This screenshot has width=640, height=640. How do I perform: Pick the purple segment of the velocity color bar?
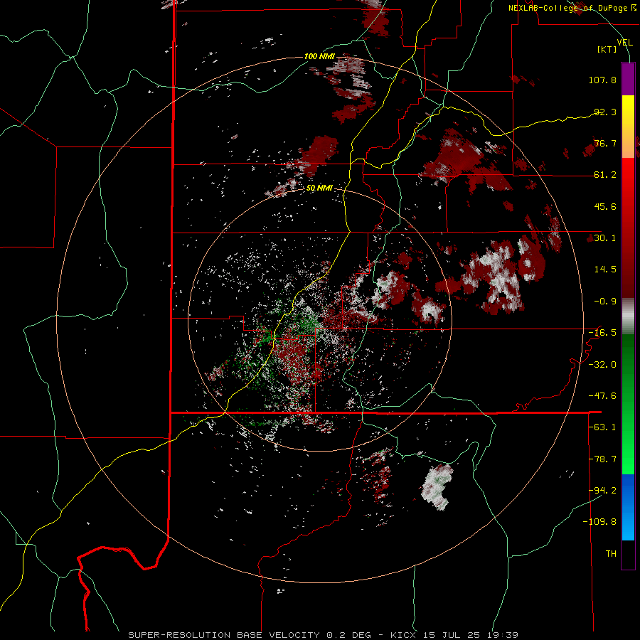(628, 79)
